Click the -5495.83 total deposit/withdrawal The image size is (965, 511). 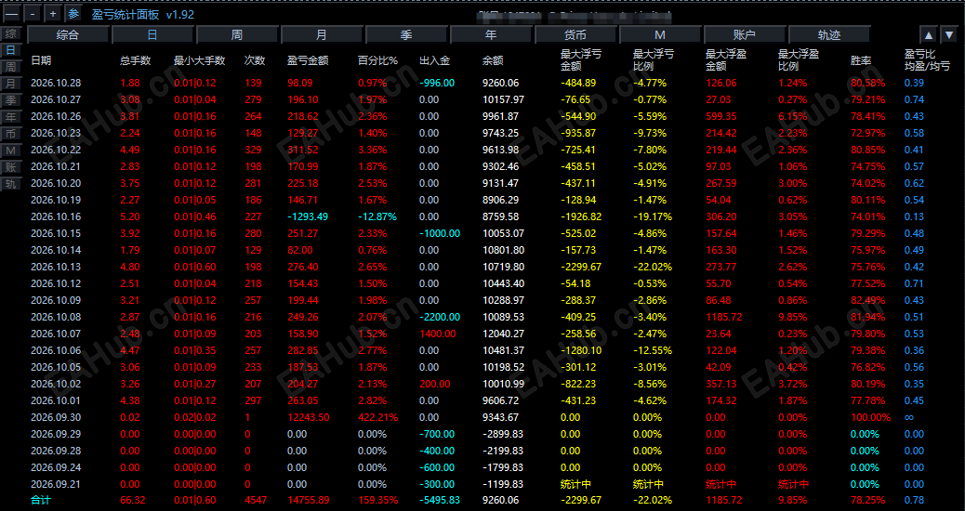click(440, 501)
